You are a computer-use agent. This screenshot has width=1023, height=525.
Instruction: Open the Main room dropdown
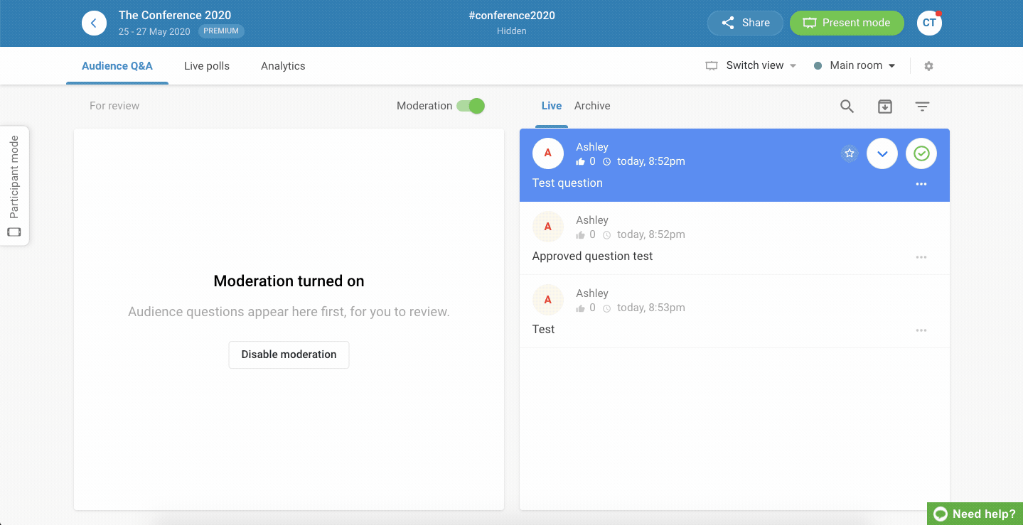[855, 65]
